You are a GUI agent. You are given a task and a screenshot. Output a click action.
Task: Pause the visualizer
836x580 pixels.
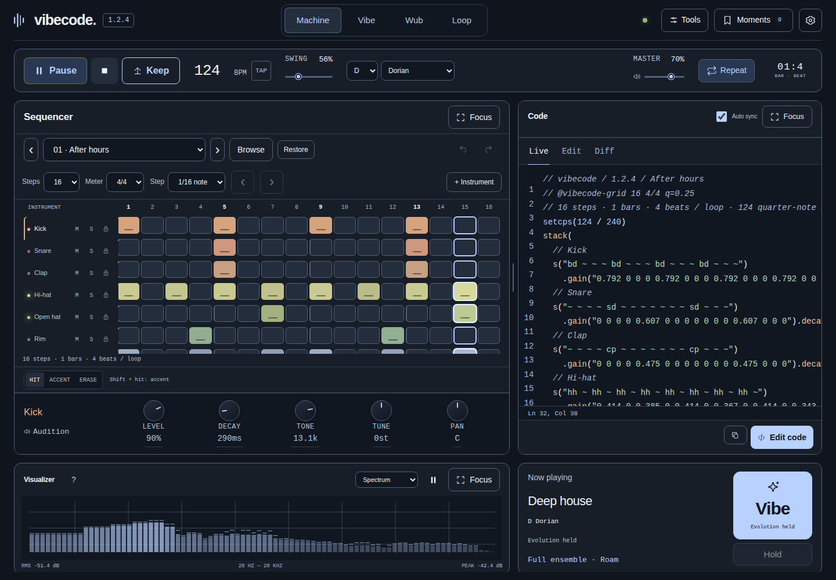(x=433, y=480)
